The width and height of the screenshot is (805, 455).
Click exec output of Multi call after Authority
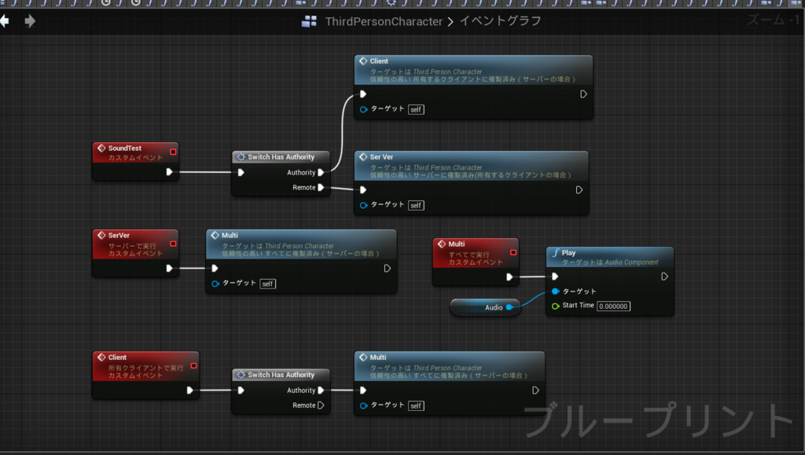[x=535, y=391]
